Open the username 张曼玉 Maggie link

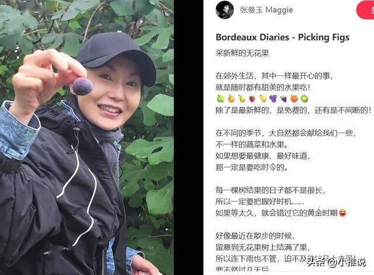(x=266, y=10)
